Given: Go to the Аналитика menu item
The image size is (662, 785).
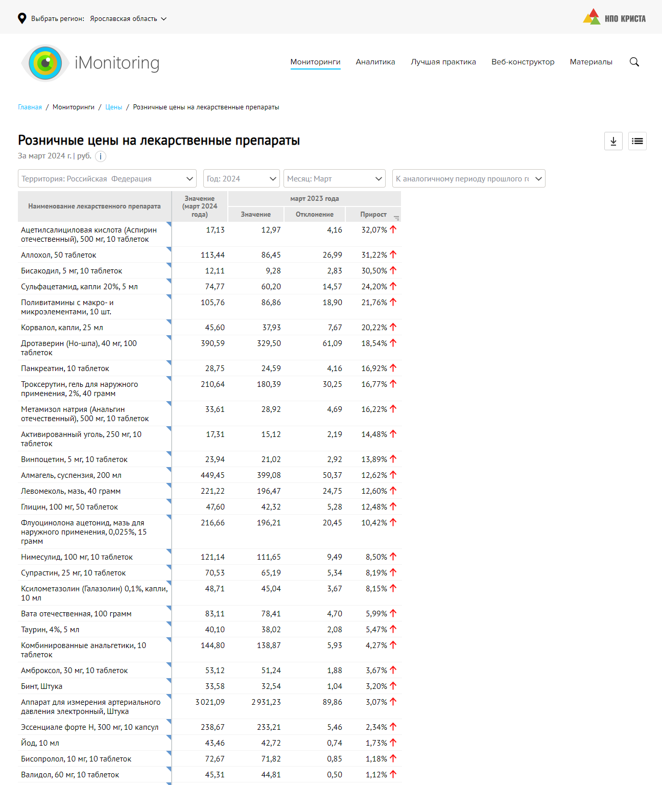Looking at the screenshot, I should coord(375,62).
